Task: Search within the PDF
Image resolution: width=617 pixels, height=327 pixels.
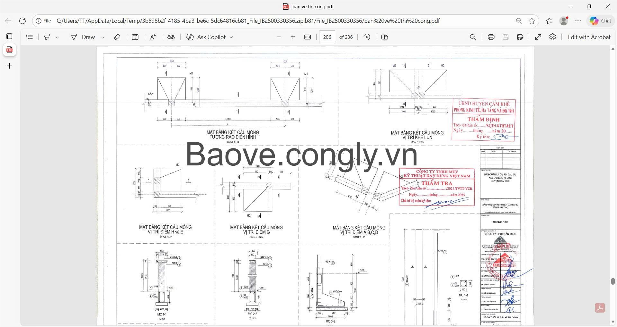Action: (x=473, y=37)
